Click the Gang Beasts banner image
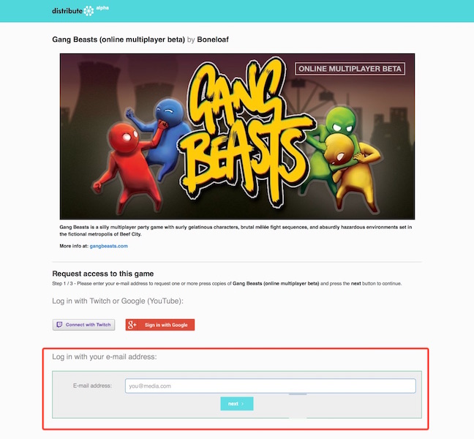 237,136
